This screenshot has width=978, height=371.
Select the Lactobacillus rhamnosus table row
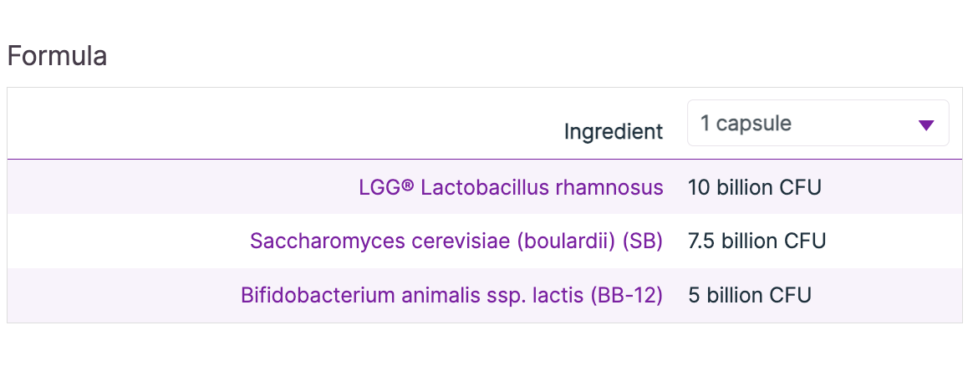(167, 187)
